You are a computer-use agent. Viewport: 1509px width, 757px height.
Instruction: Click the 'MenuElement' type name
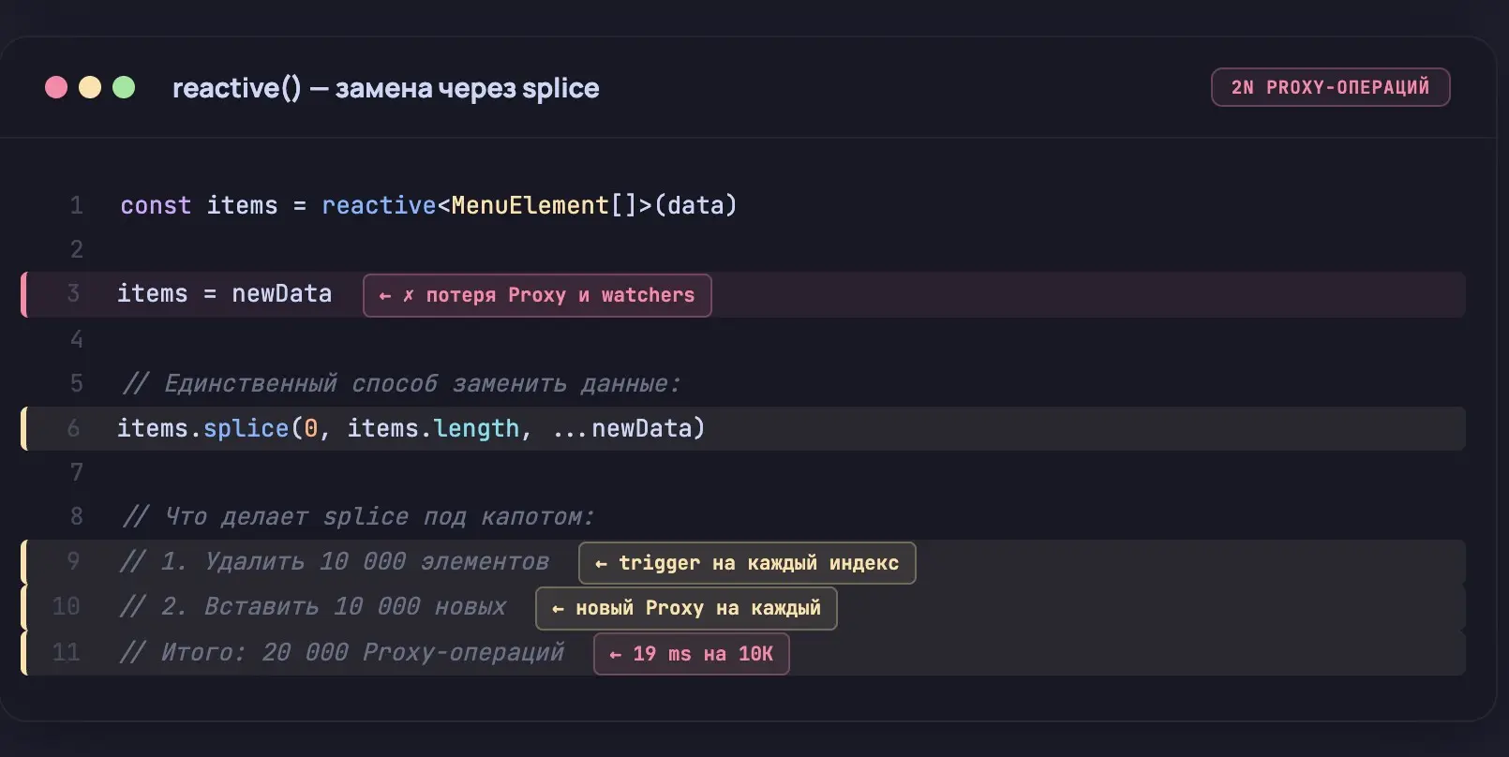530,205
